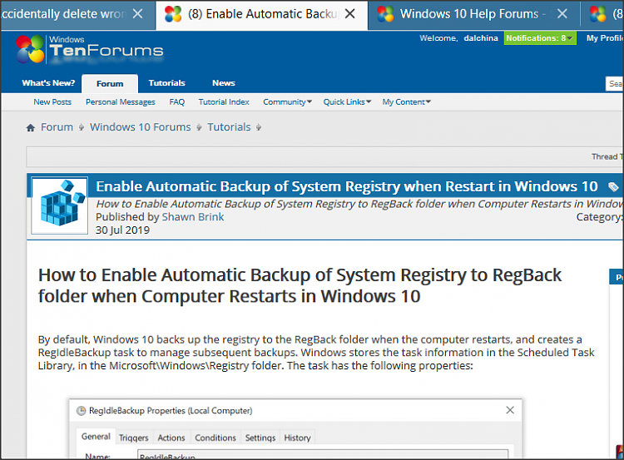The image size is (624, 460).
Task: Click the 'Welcome,' greeting text
Action: 438,38
